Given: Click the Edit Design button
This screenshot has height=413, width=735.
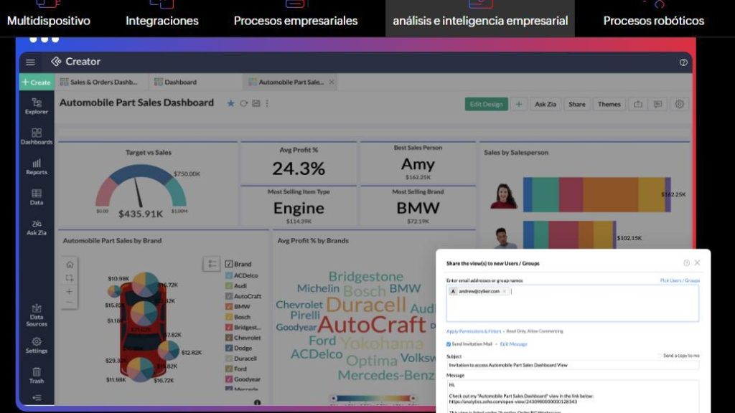Looking at the screenshot, I should [486, 104].
